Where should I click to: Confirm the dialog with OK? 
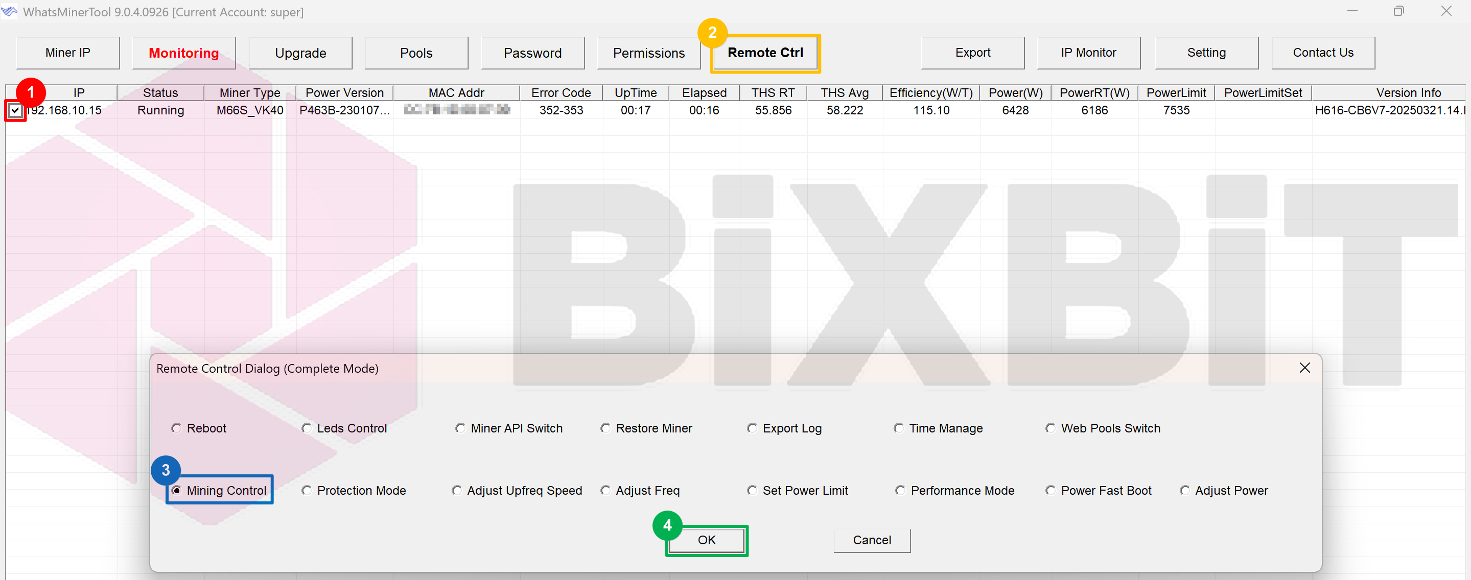point(707,540)
